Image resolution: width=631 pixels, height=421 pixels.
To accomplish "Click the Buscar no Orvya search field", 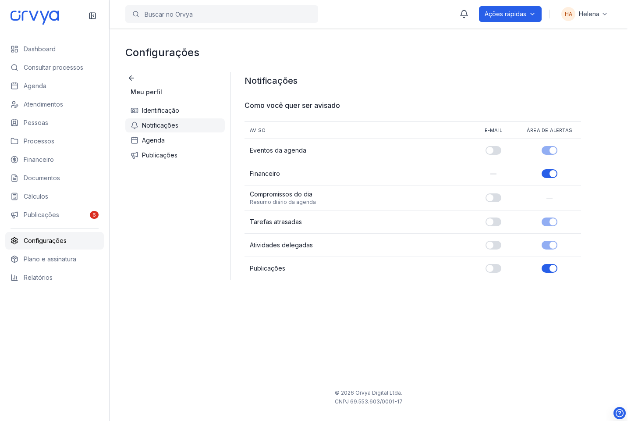I will (x=222, y=14).
